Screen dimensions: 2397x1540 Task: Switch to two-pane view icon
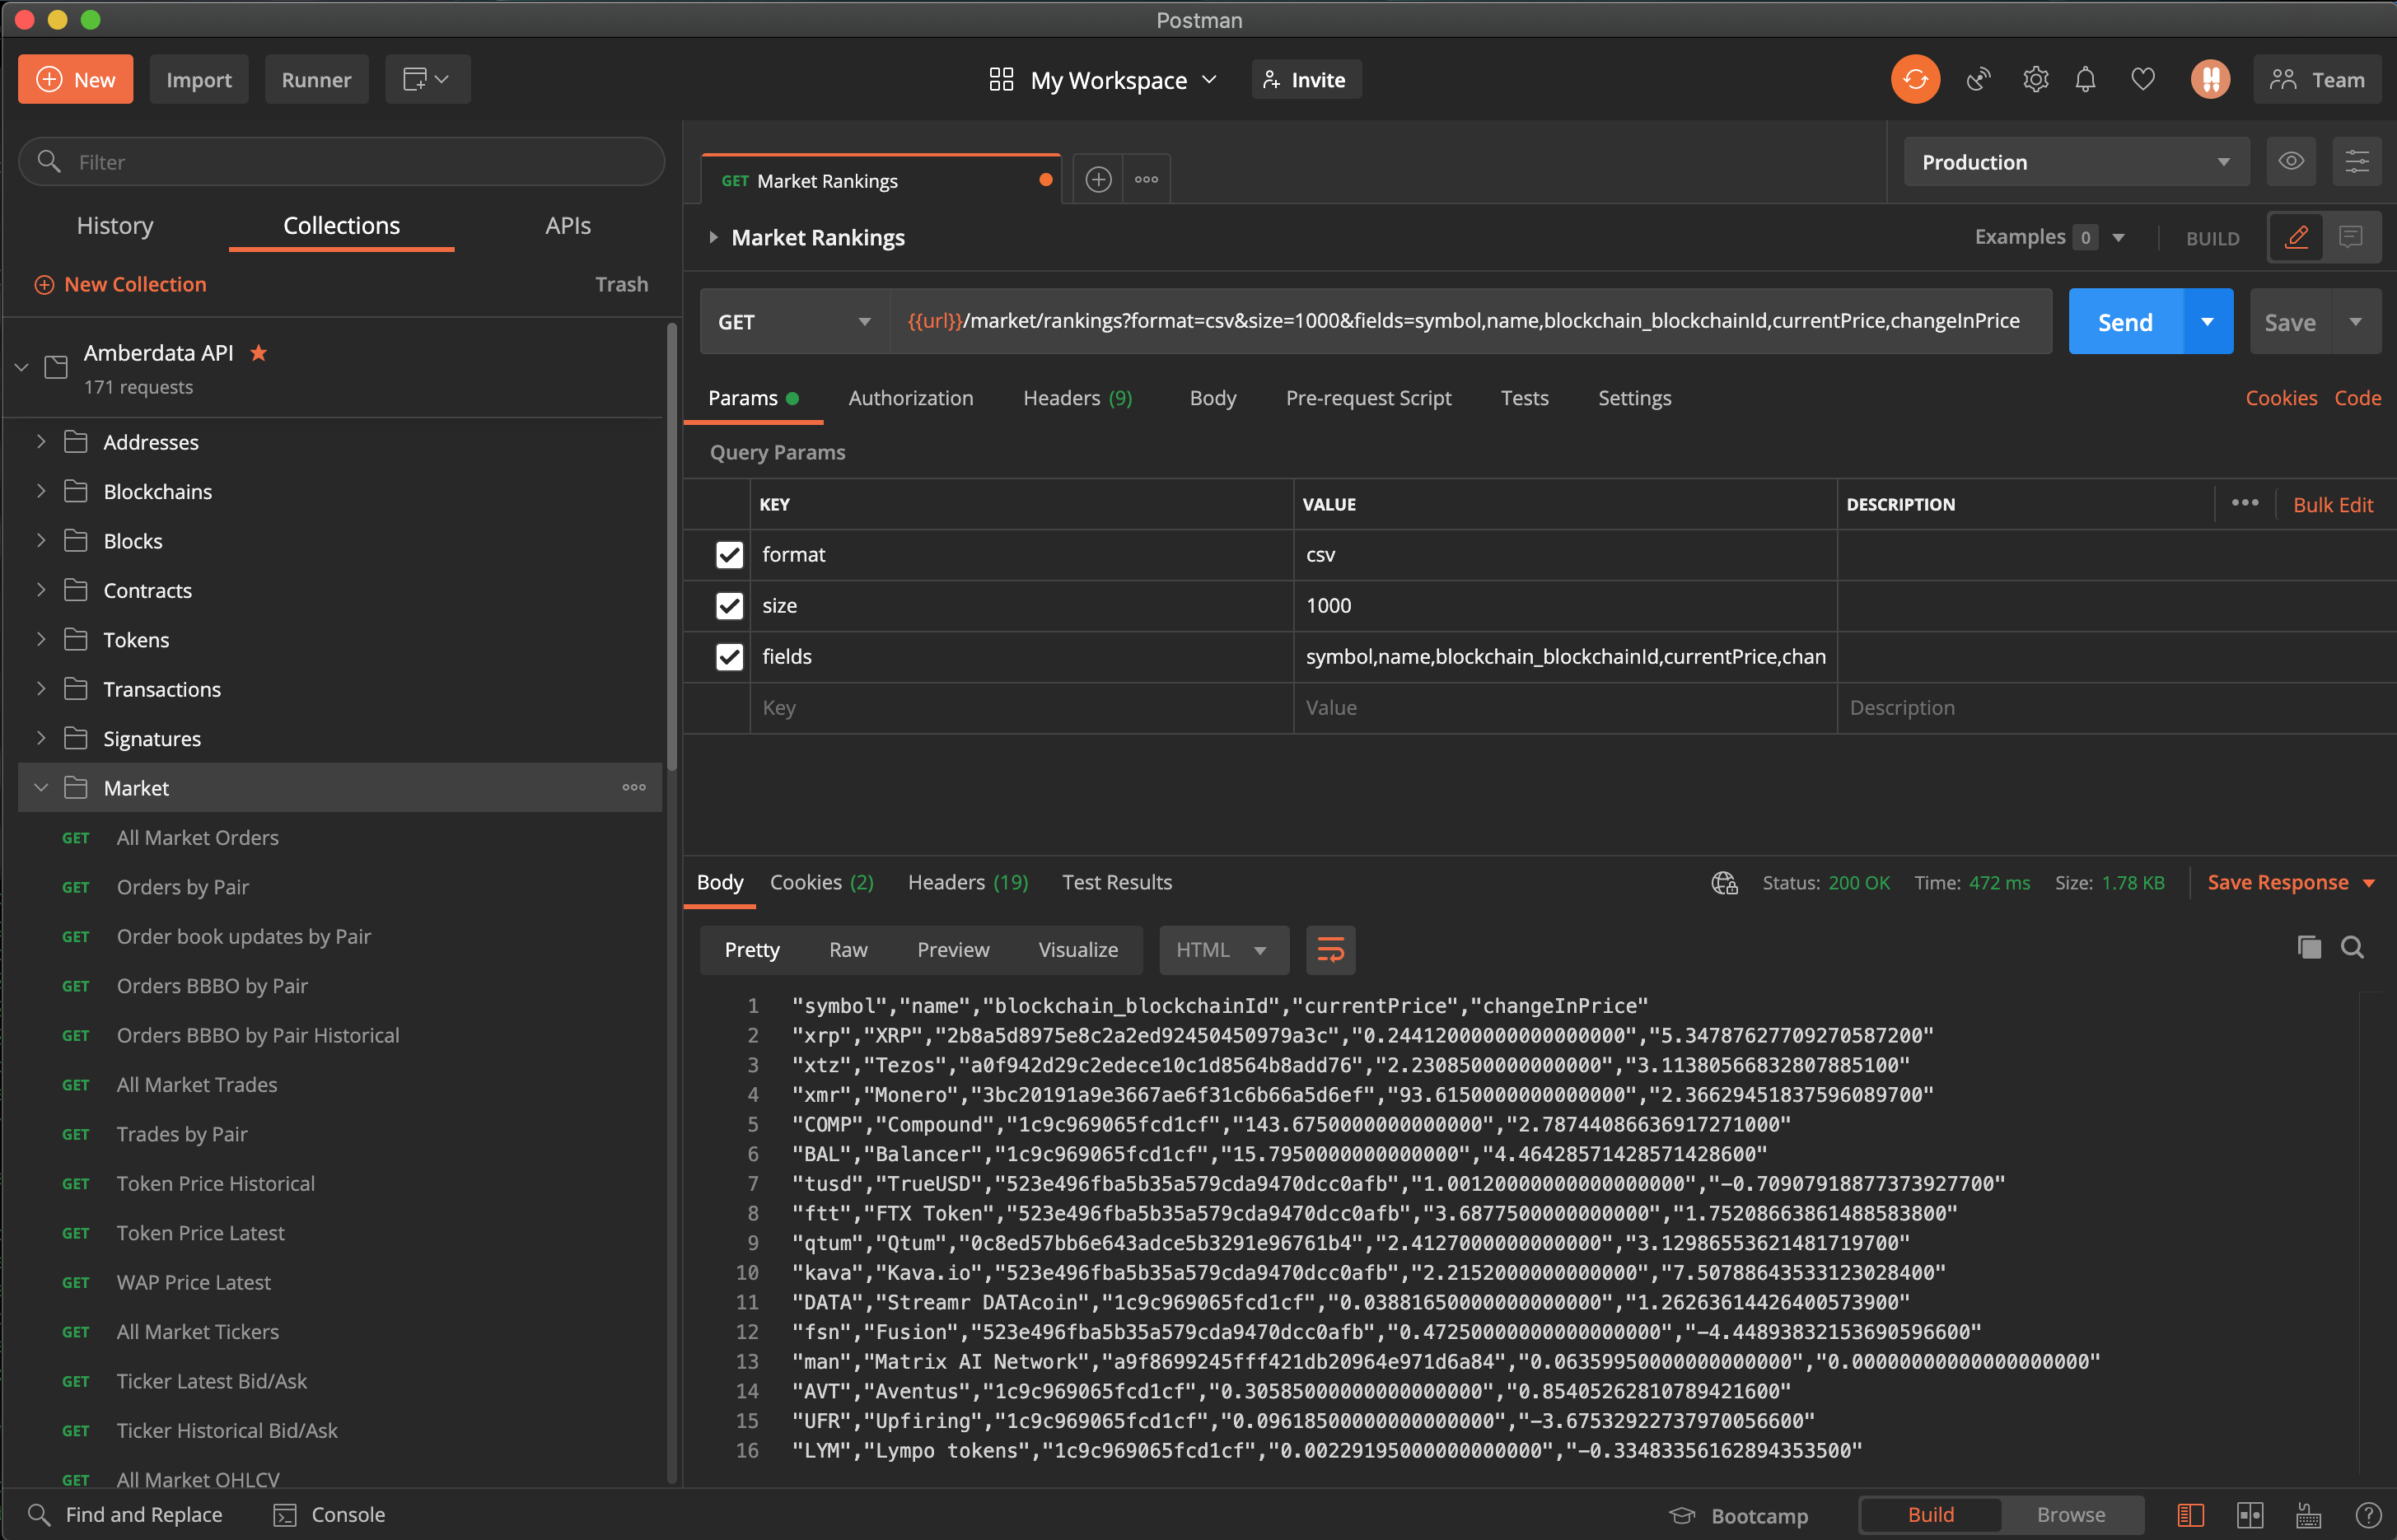coord(2250,1515)
